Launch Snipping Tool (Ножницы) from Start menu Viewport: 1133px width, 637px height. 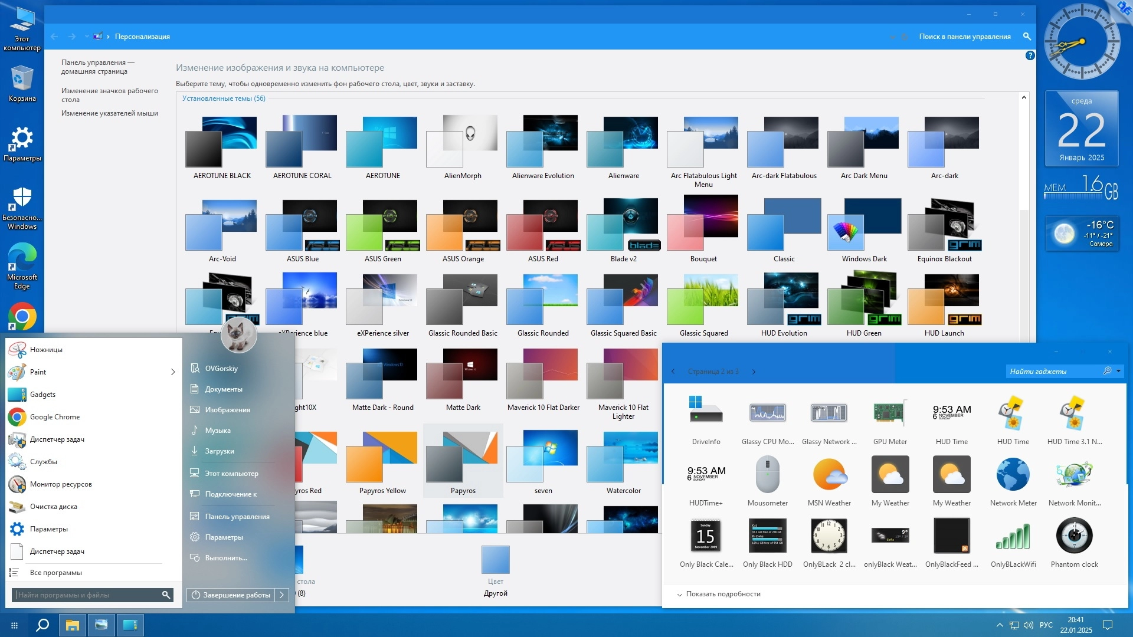click(x=46, y=350)
